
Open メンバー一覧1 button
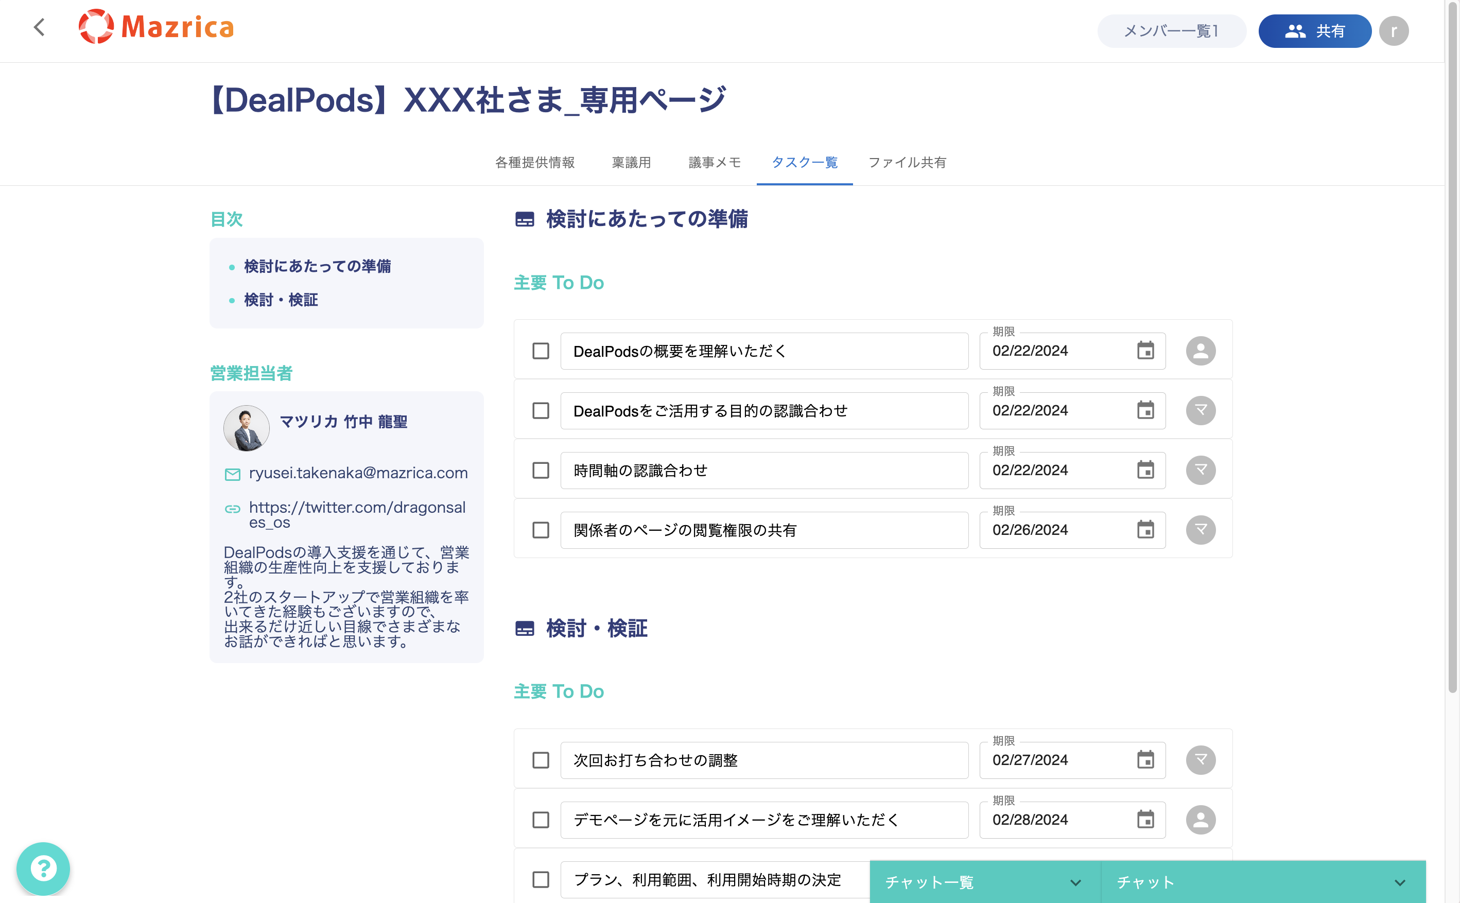(x=1172, y=31)
